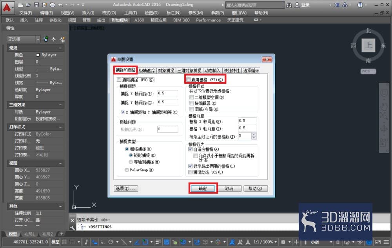Click the command line wrench customize icon
This screenshot has width=392, height=248.
point(72,227)
